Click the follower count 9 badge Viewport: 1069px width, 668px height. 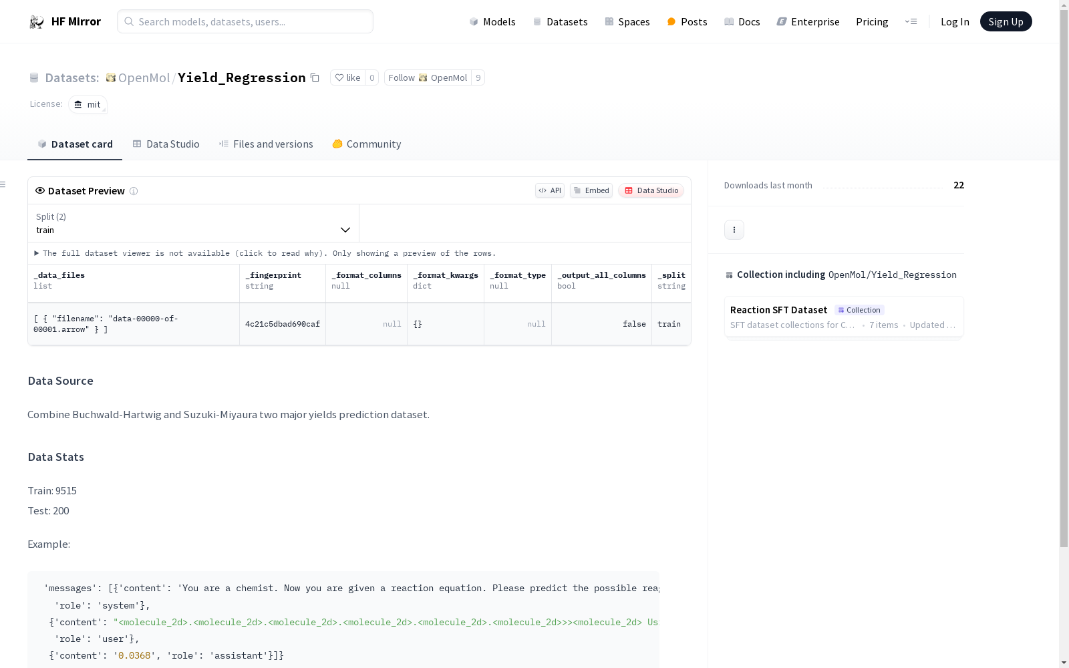pyautogui.click(x=478, y=77)
